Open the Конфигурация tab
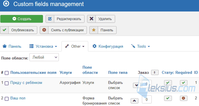 (108, 46)
